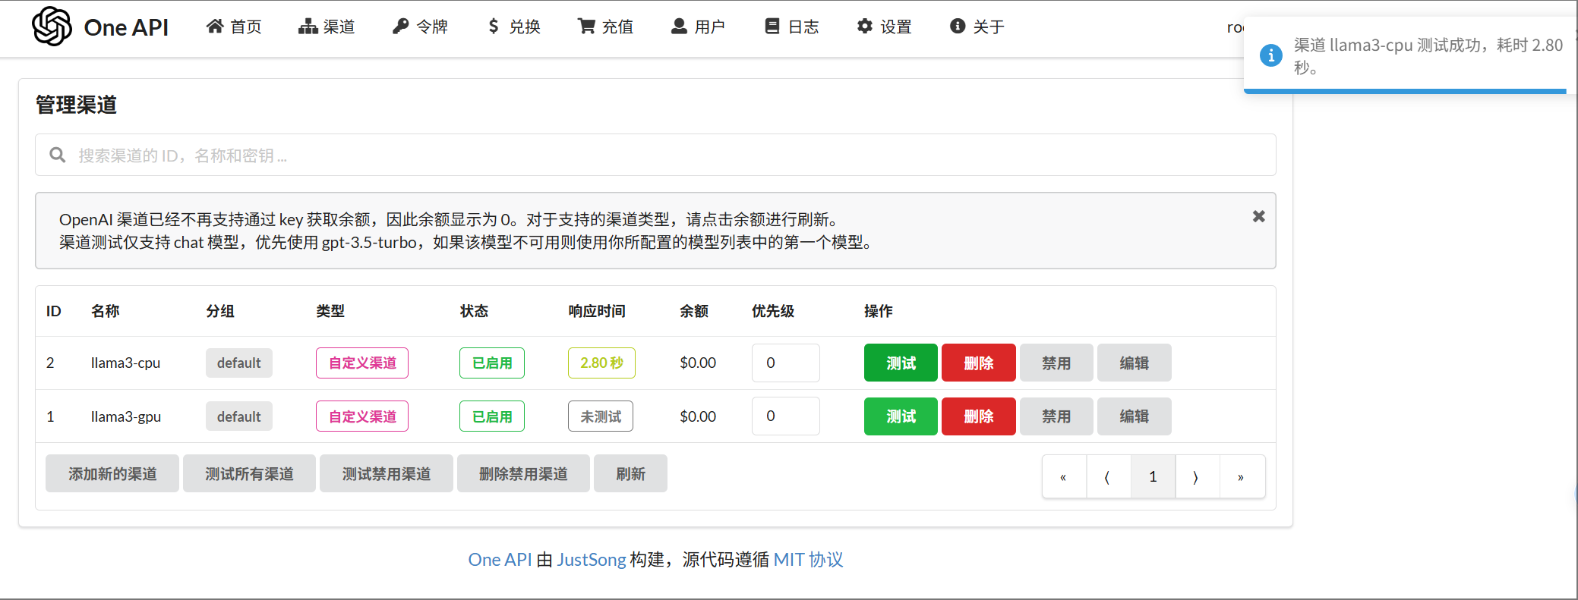Open the 首页 home nav item

coord(234,27)
